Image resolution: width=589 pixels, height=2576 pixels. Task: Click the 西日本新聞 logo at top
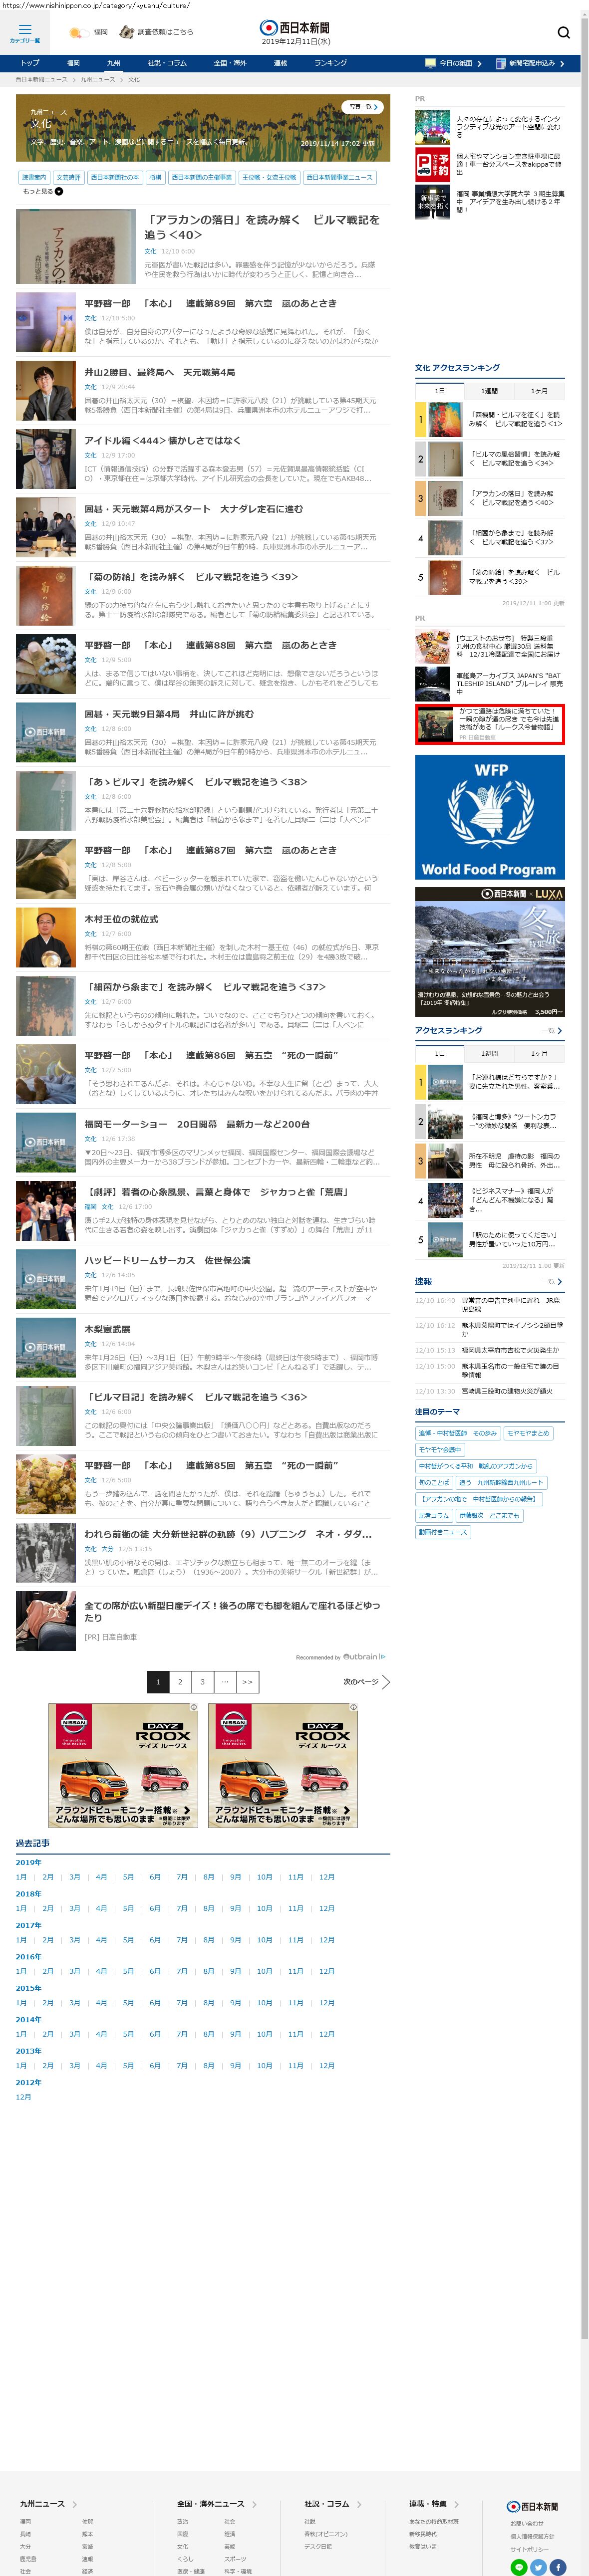[x=295, y=28]
